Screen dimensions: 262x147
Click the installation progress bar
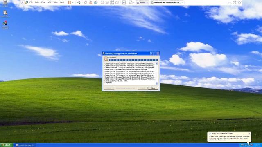tap(133, 60)
